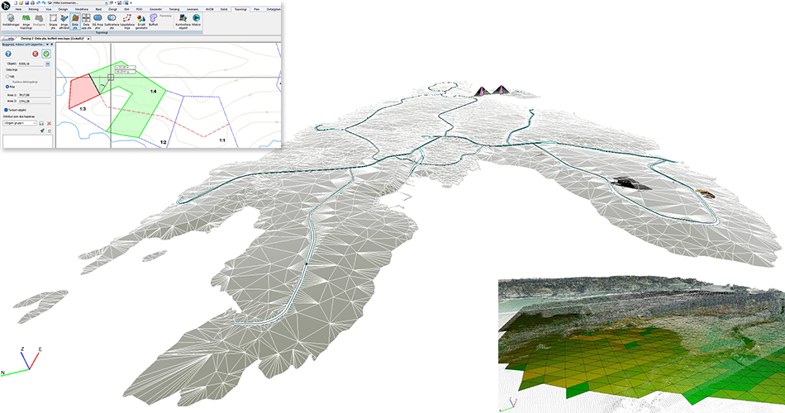785x413 pixels.
Task: Click the blue help question mark icon
Action: (x=7, y=54)
